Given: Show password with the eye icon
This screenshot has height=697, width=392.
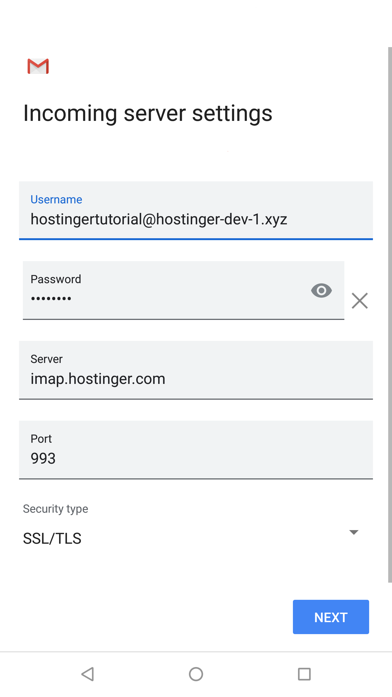Looking at the screenshot, I should (x=321, y=291).
